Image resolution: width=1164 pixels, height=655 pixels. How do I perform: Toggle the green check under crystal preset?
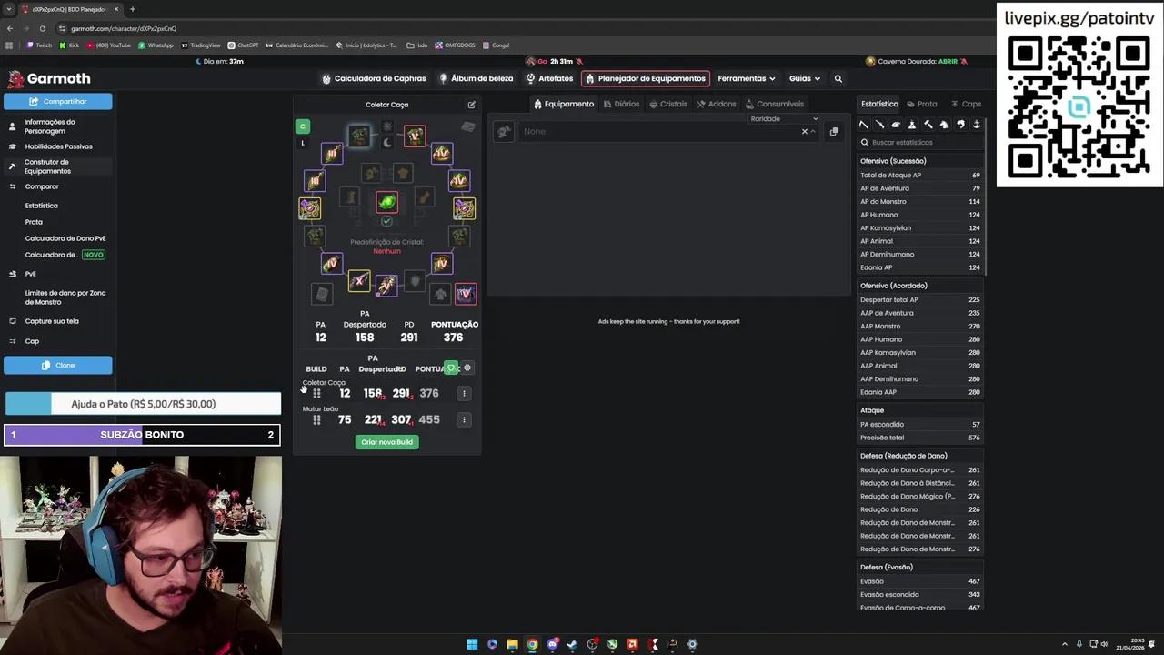coord(386,220)
